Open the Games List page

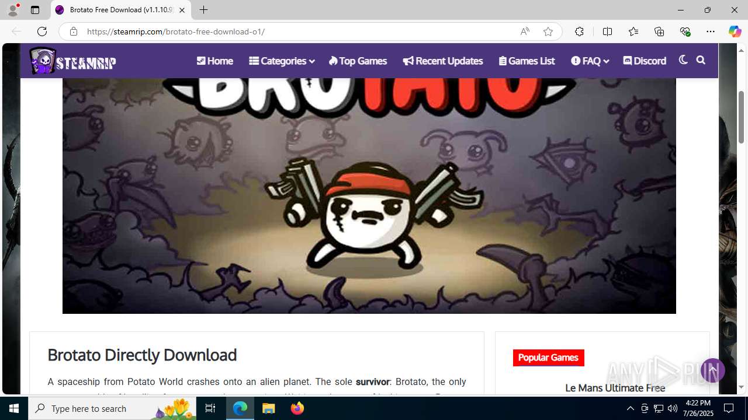(527, 61)
